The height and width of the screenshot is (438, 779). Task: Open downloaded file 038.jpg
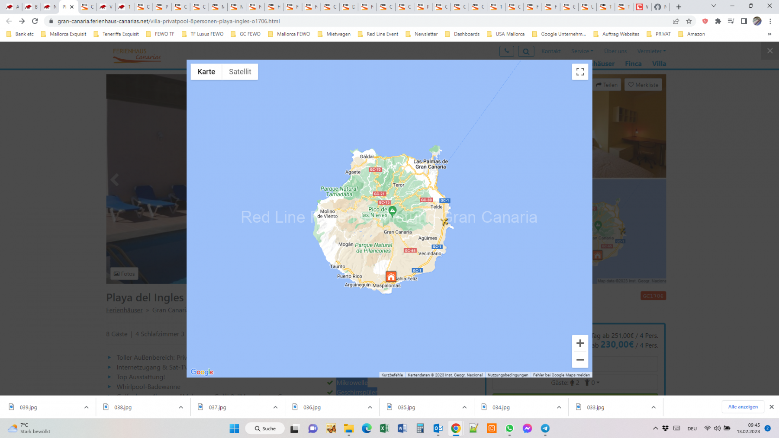click(123, 407)
